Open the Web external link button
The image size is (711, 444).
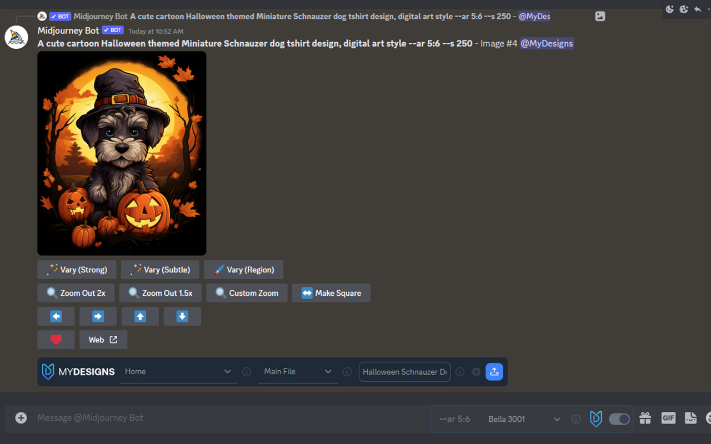pyautogui.click(x=103, y=340)
